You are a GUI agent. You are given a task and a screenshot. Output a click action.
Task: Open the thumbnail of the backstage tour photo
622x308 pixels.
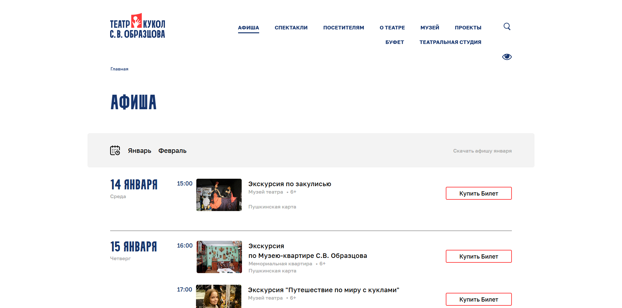(x=219, y=195)
